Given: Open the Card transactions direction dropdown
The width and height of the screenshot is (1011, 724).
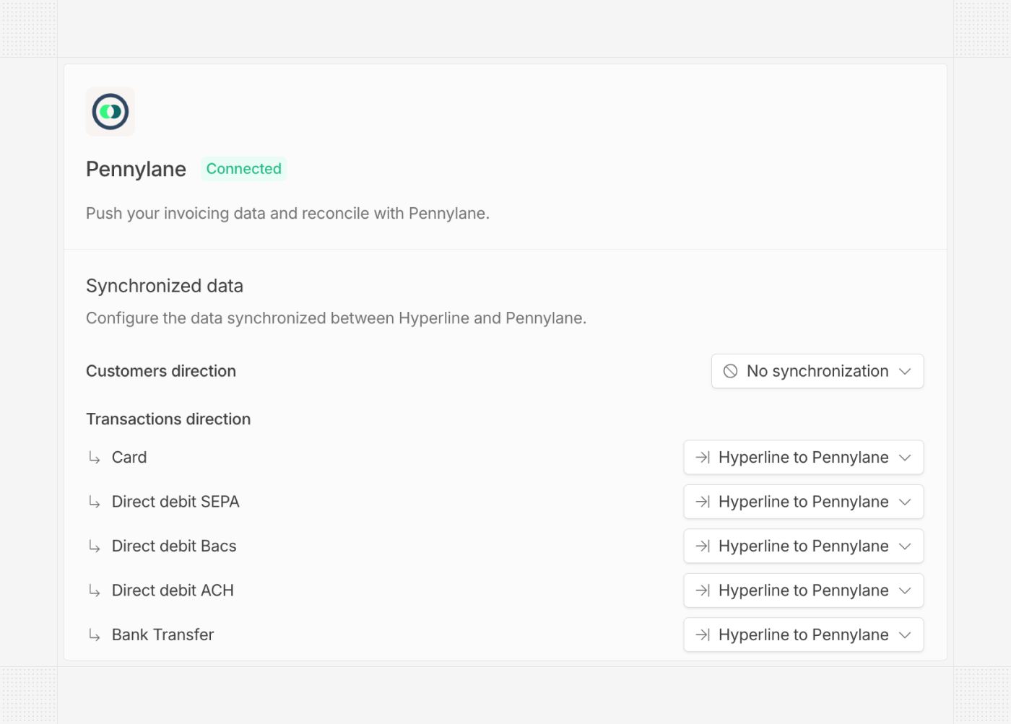Looking at the screenshot, I should coord(803,458).
